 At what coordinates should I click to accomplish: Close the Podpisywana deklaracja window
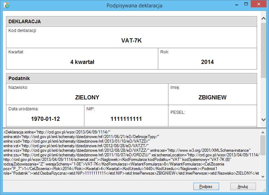pos(259,4)
